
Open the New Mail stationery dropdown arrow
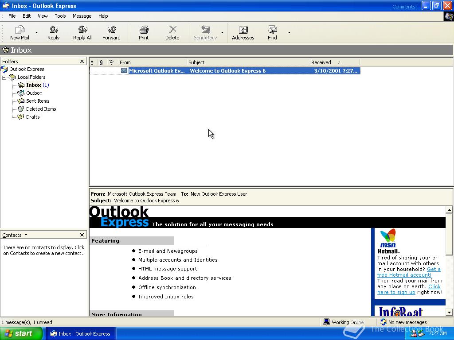(36, 33)
